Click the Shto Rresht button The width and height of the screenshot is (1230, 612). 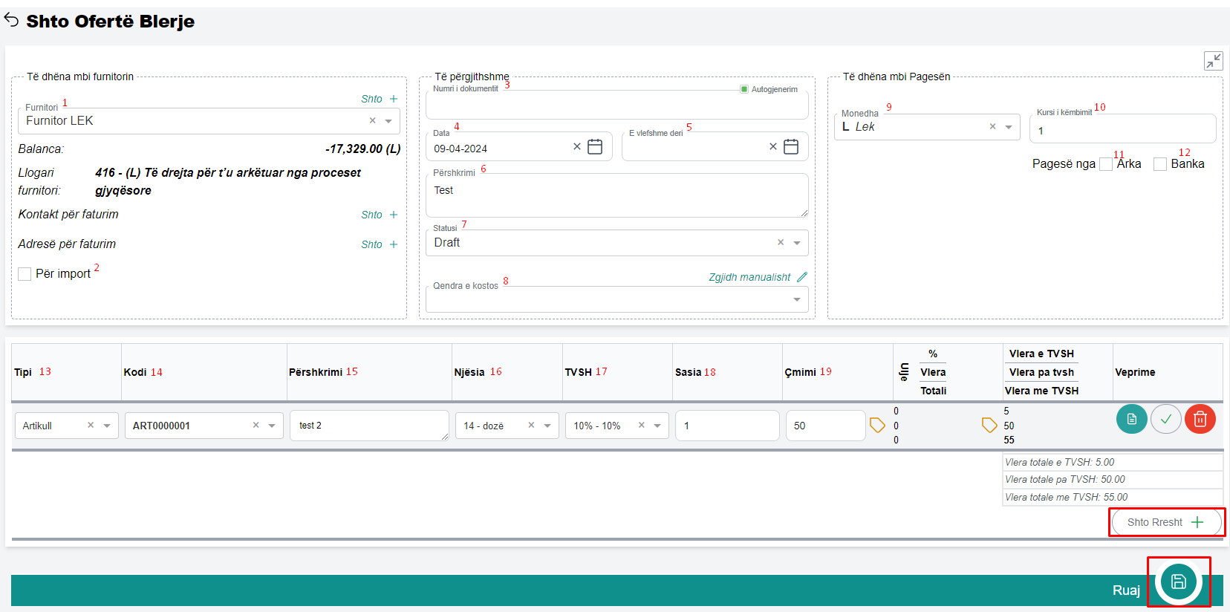[x=1165, y=522]
